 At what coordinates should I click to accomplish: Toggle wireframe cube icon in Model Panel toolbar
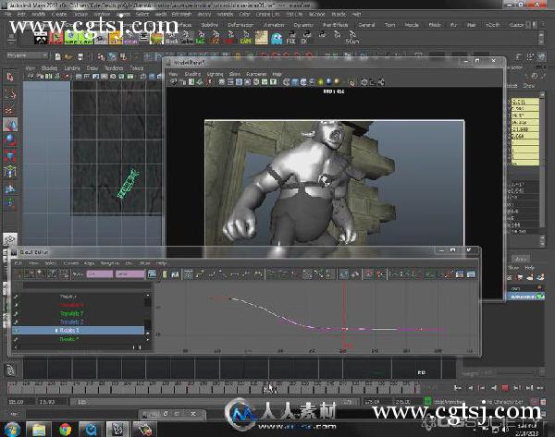tap(287, 82)
